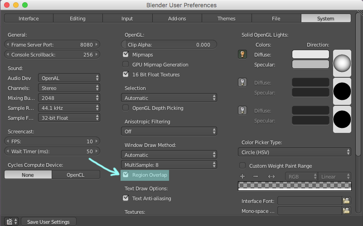The image size is (363, 226).
Task: Open the Mono-space font file browser icon
Action: 346,211
